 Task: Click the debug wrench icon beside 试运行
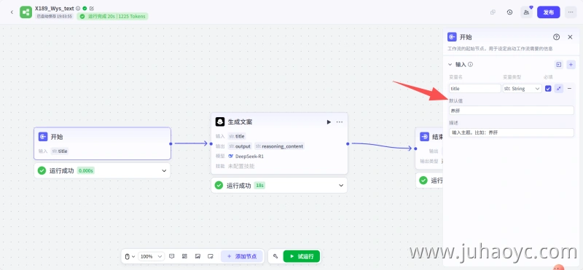pos(275,256)
